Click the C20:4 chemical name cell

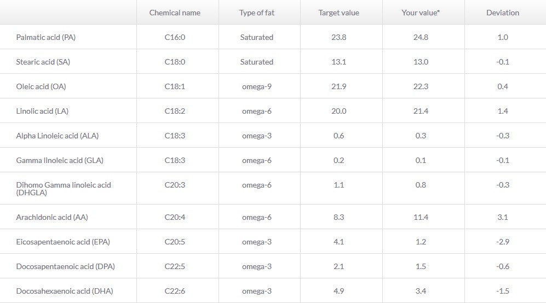point(175,218)
